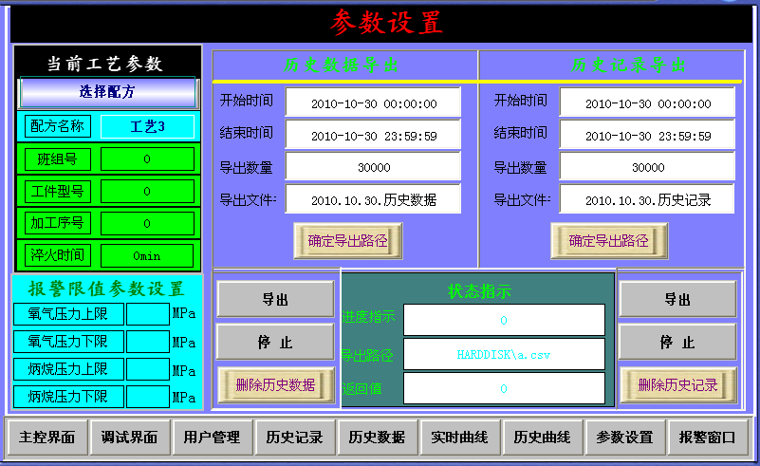Click the 加工序号 value field
Image resolution: width=760 pixels, height=466 pixels.
tap(147, 223)
